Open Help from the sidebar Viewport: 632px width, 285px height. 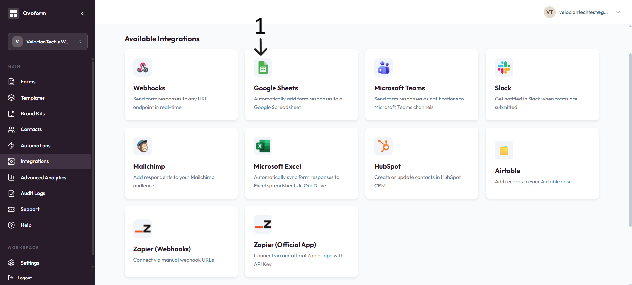(x=26, y=225)
